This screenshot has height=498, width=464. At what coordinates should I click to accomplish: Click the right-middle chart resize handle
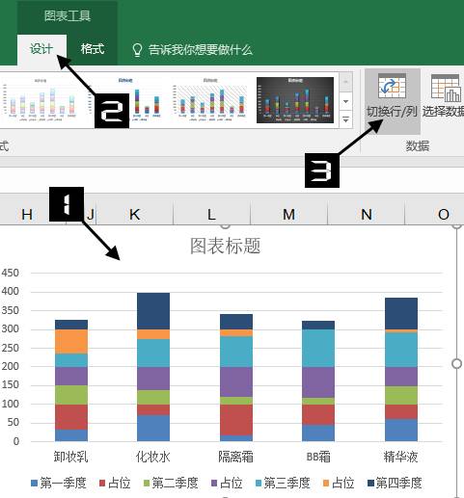pos(457,363)
